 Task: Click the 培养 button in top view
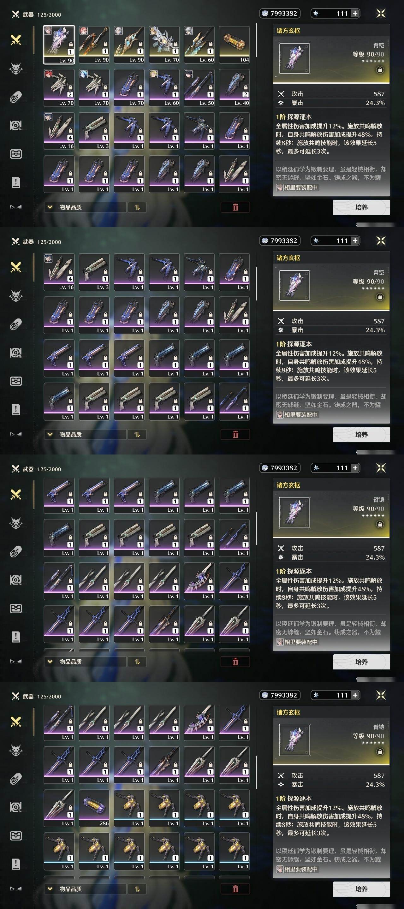[x=361, y=207]
